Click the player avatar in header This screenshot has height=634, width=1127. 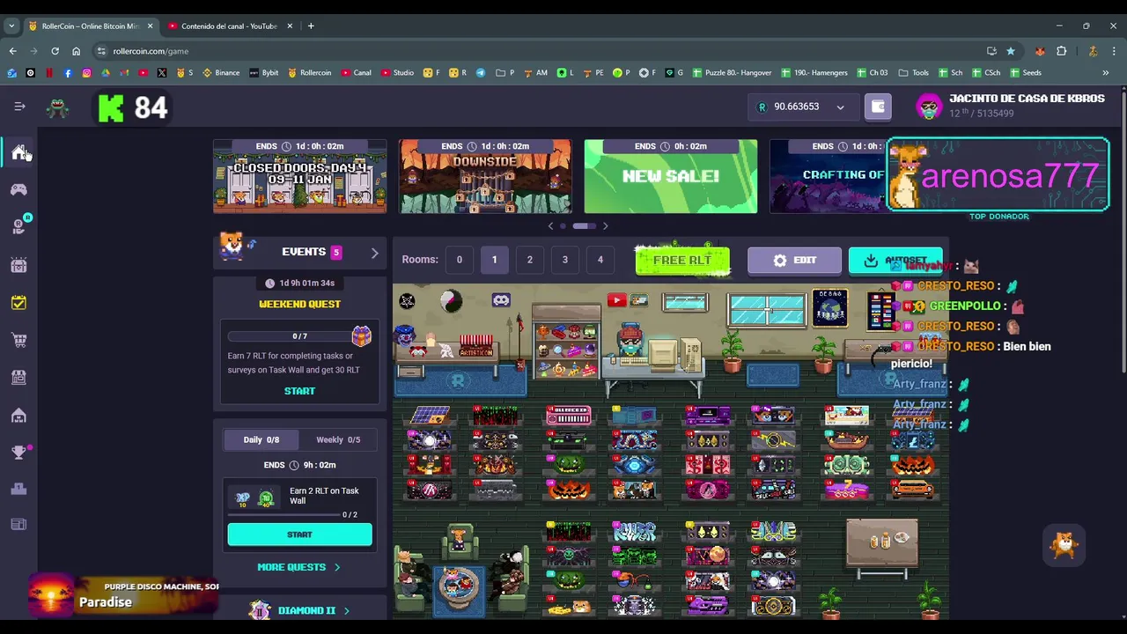pyautogui.click(x=929, y=107)
